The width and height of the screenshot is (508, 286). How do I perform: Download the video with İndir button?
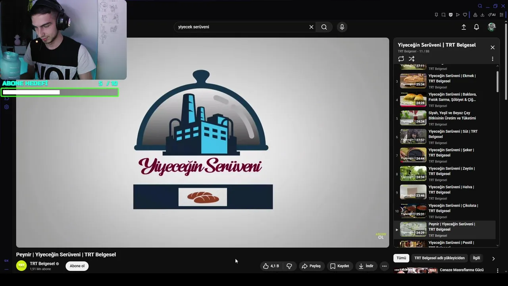click(366, 266)
